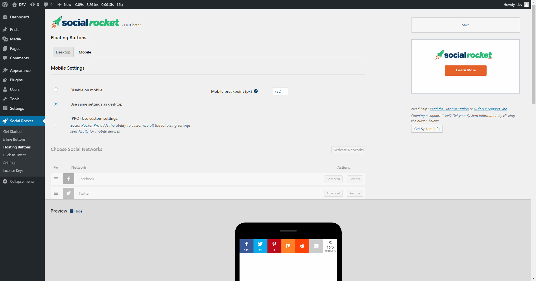Viewport: 536px width, 281px height.
Task: Open Get Started submenu item
Action: (x=12, y=131)
